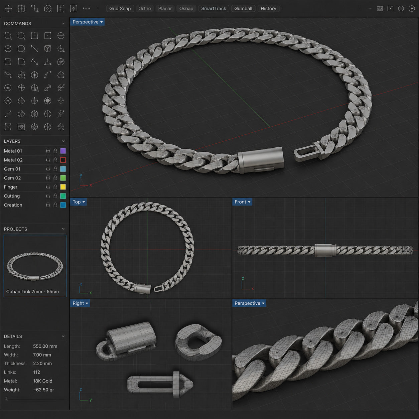Select the wavy curve command icon

pyautogui.click(x=8, y=75)
